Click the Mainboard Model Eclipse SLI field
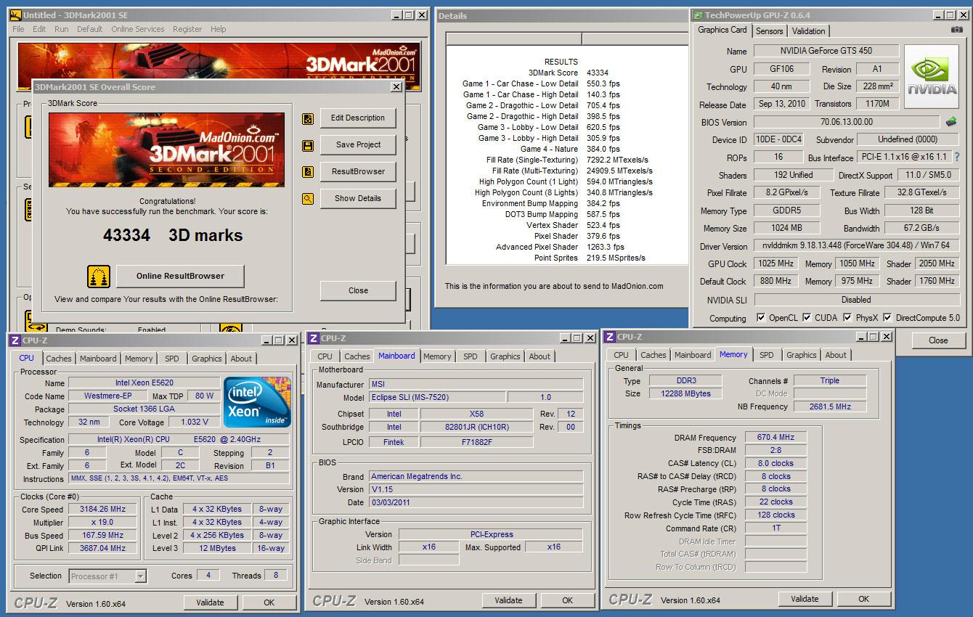 [x=436, y=398]
